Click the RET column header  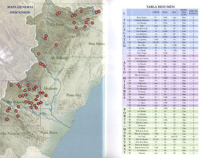(x=174, y=12)
